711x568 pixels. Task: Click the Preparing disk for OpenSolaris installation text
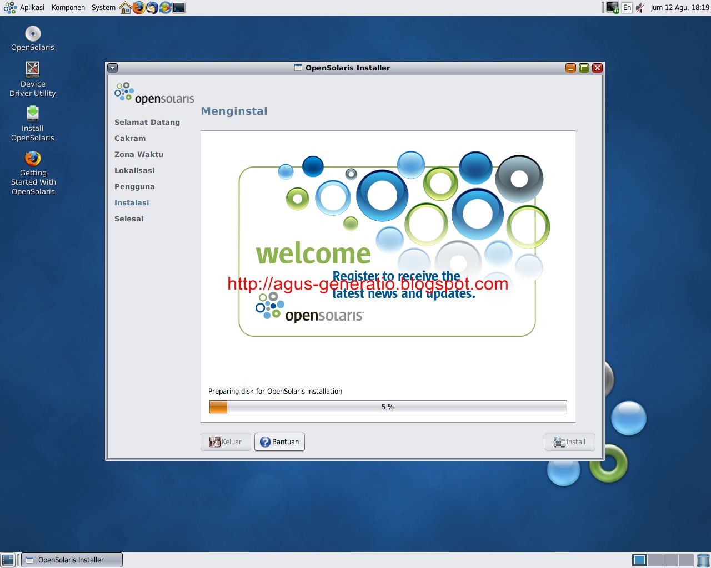point(275,392)
